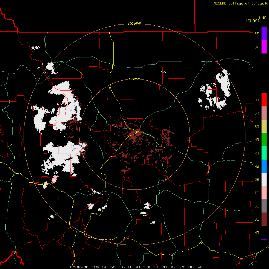
Task: Click the 'GR' legend label text
Action: click(256, 113)
